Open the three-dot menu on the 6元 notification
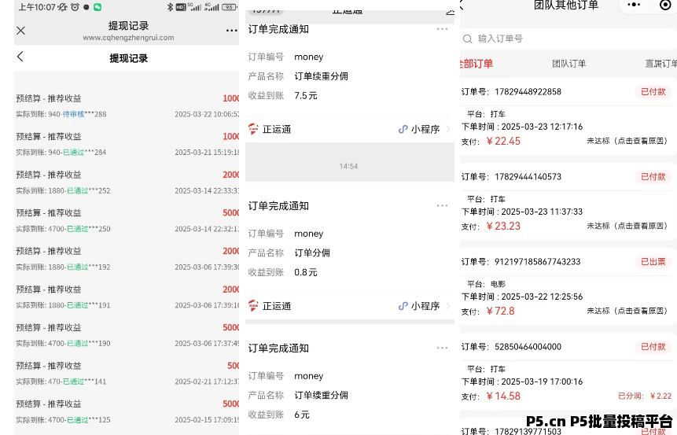Viewport: 677px width, 435px height. [442, 348]
